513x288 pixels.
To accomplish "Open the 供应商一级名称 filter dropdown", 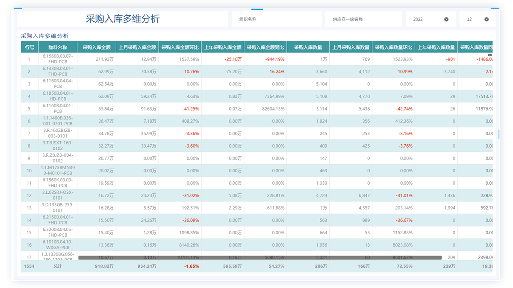I will click(x=363, y=19).
